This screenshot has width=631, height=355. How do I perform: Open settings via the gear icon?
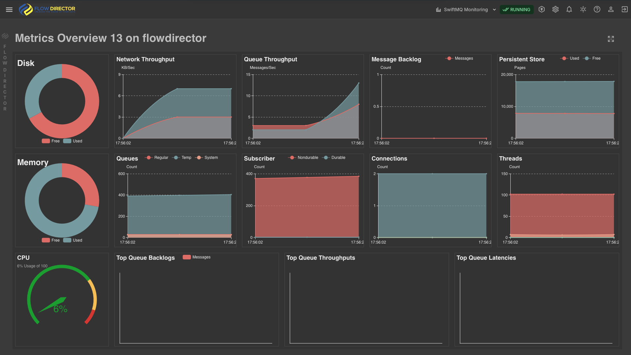[555, 10]
